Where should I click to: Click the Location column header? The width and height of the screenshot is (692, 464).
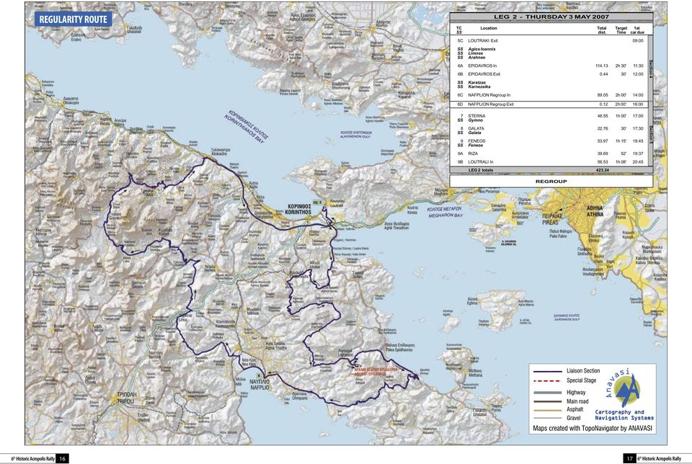489,28
